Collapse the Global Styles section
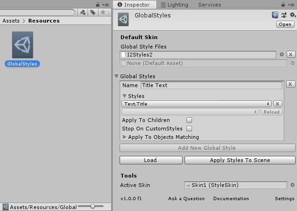Screen dimensions: 297x211 click(x=117, y=76)
